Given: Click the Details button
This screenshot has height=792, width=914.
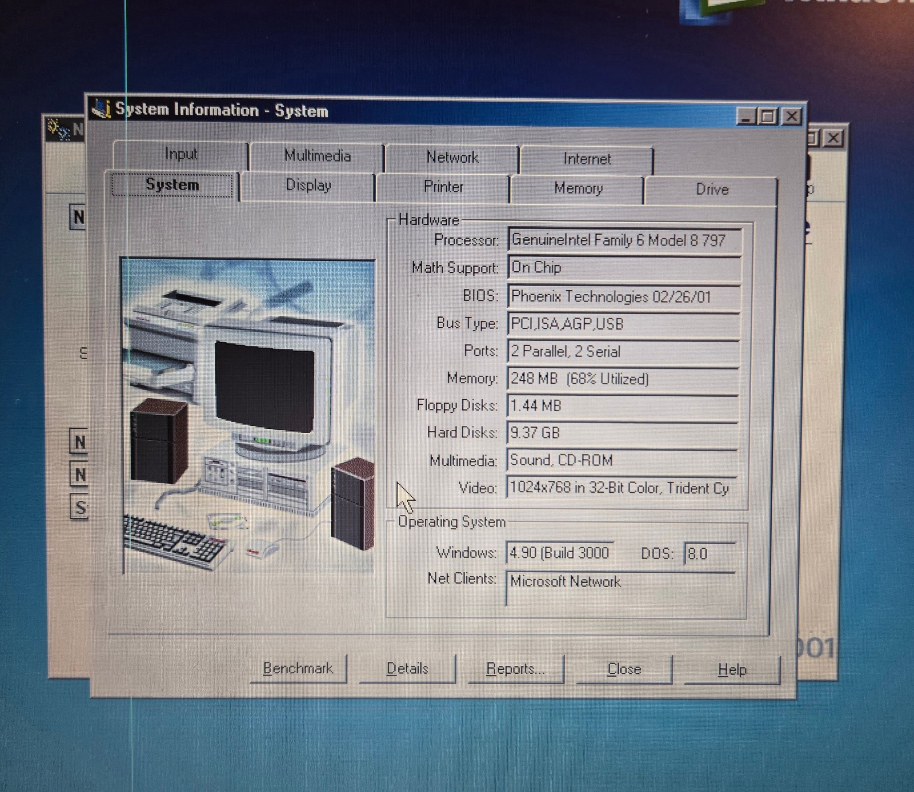Looking at the screenshot, I should [407, 669].
